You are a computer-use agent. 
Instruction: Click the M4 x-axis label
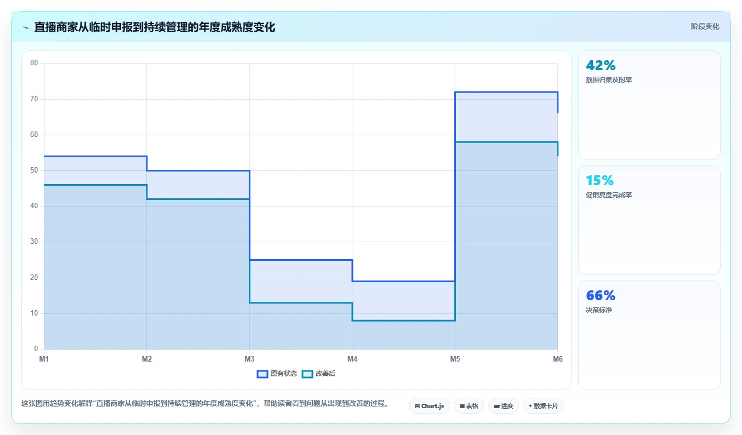tap(352, 359)
